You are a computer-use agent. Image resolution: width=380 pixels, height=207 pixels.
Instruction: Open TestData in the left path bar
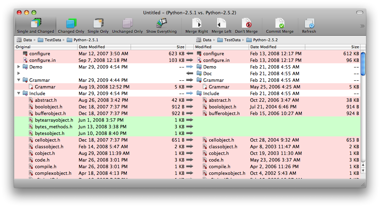point(50,40)
